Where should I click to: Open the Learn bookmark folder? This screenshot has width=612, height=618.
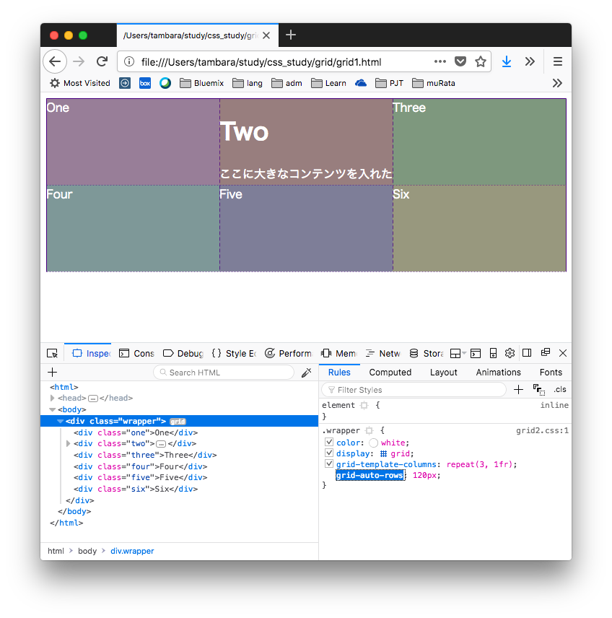[x=328, y=83]
